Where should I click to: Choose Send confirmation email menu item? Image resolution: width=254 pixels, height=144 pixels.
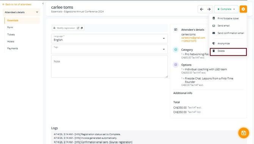[x=228, y=33]
